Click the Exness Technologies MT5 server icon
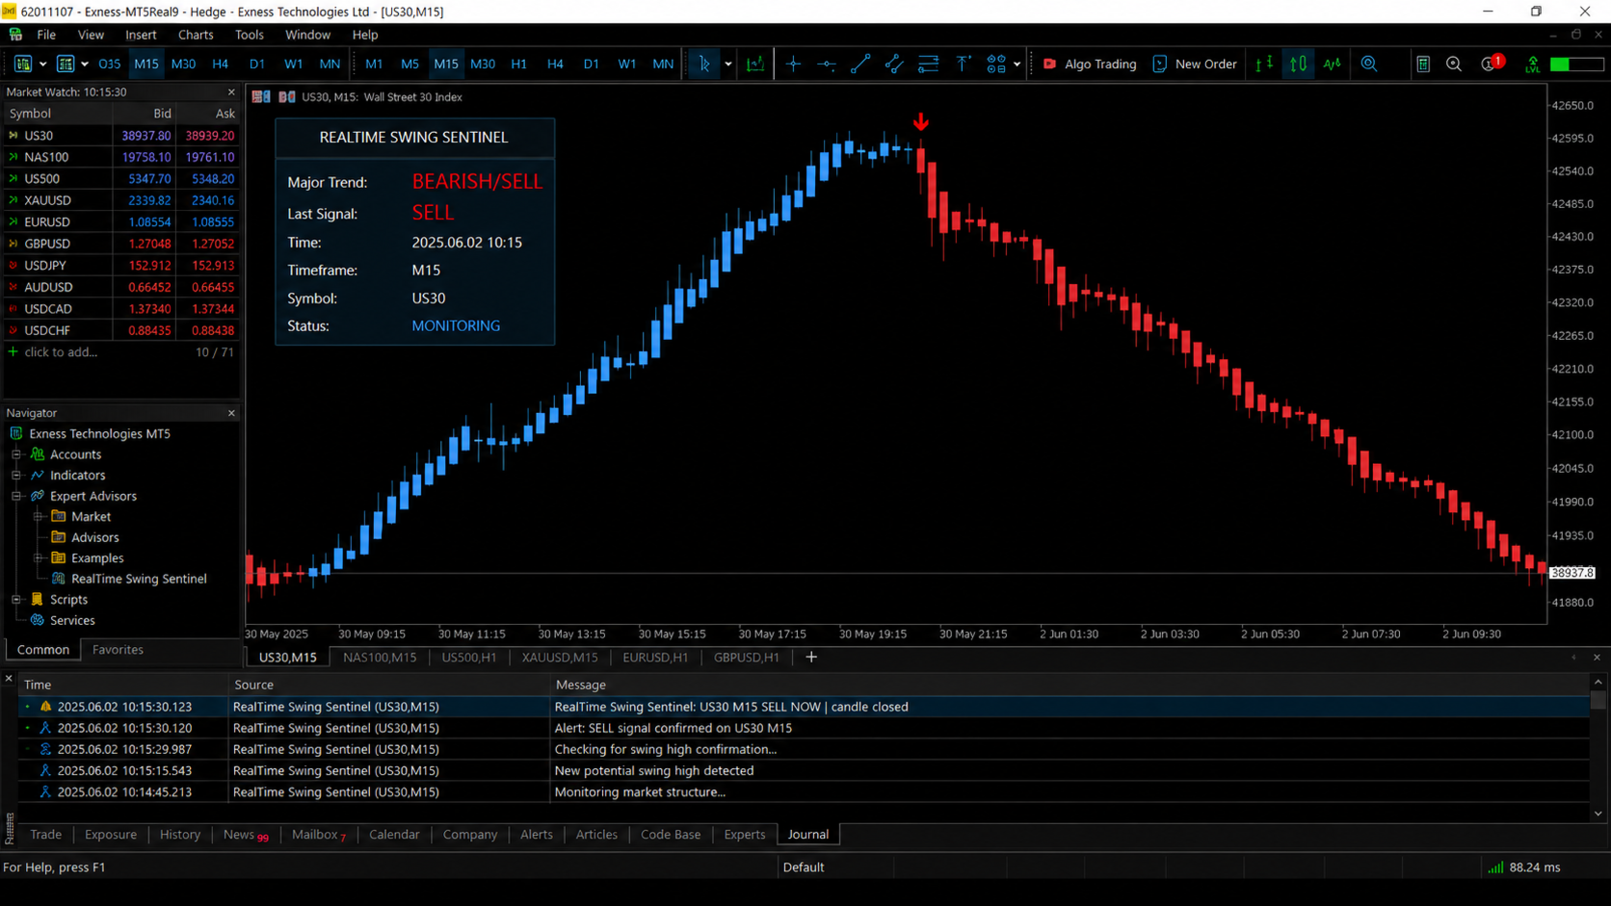Screen dimensions: 1611x906 pyautogui.click(x=16, y=433)
